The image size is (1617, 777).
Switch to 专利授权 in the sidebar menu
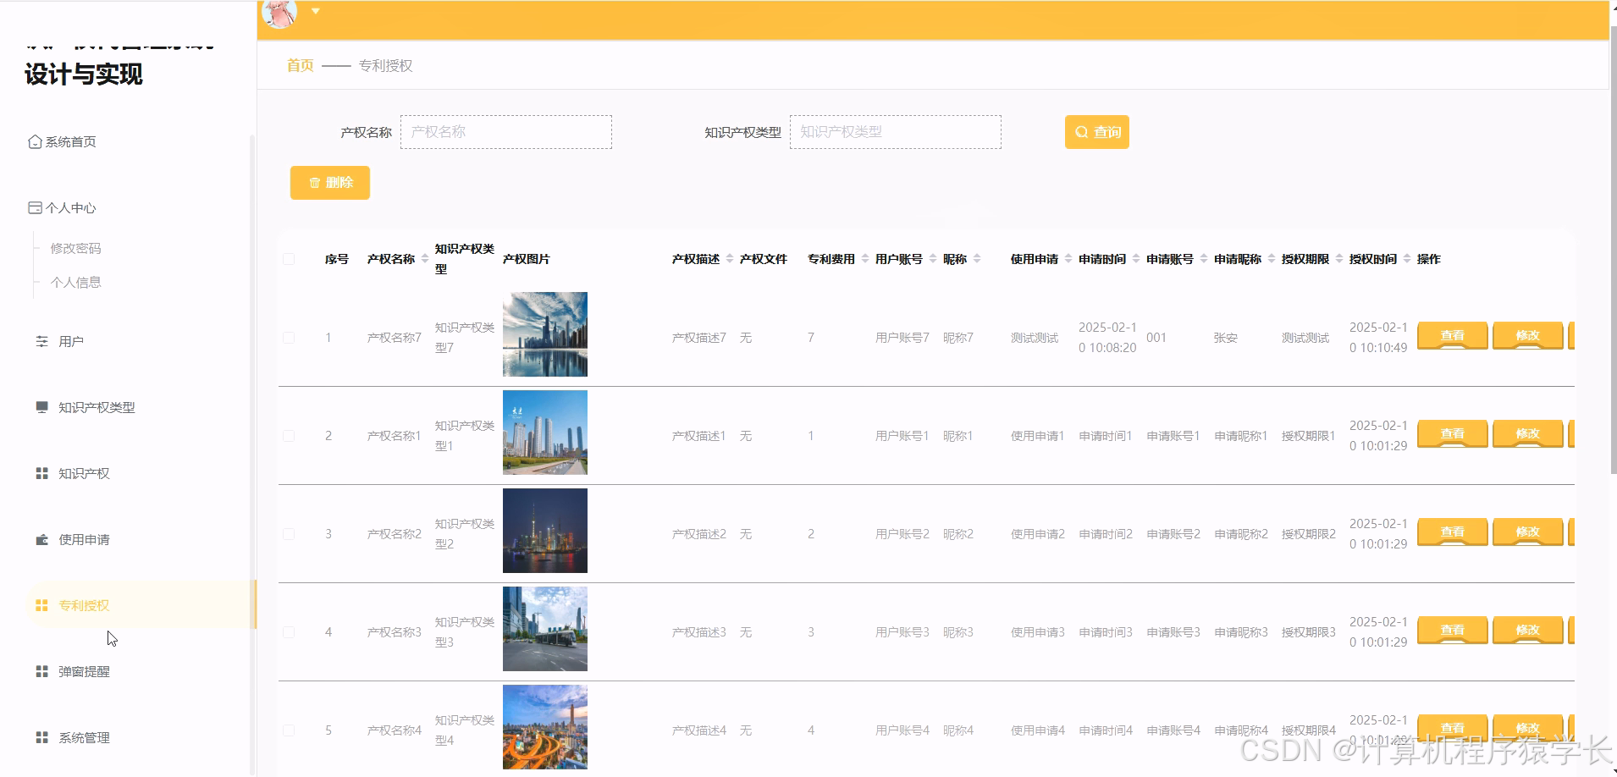click(x=81, y=605)
